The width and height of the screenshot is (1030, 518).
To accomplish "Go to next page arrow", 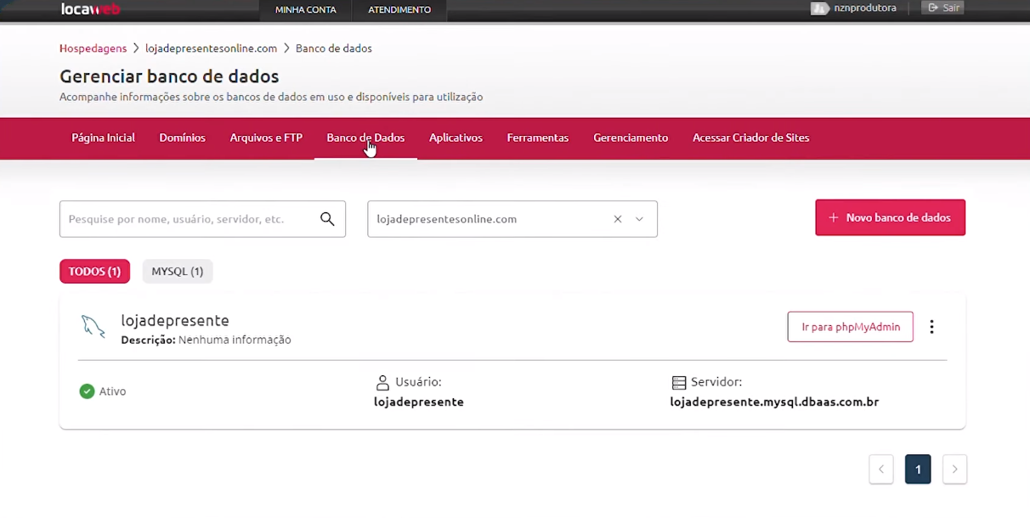I will [955, 470].
